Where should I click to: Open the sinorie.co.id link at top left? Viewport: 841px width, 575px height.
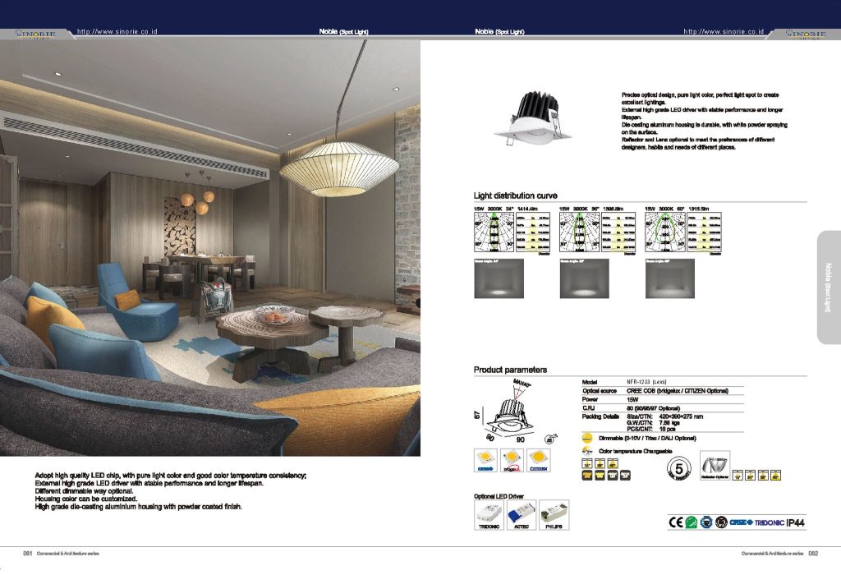point(117,31)
